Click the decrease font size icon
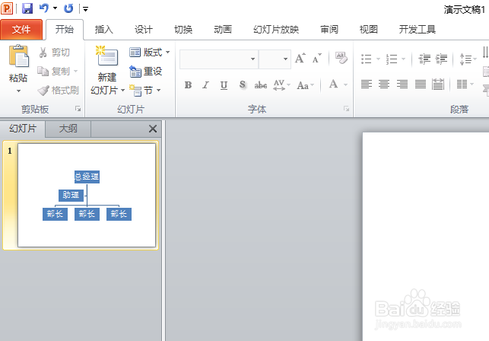Screen dimensions: 489x341 pos(317,59)
